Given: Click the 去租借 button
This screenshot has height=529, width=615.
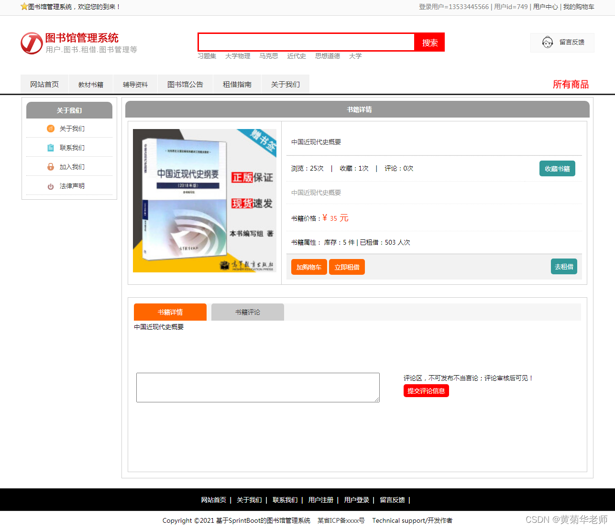Looking at the screenshot, I should point(564,266).
